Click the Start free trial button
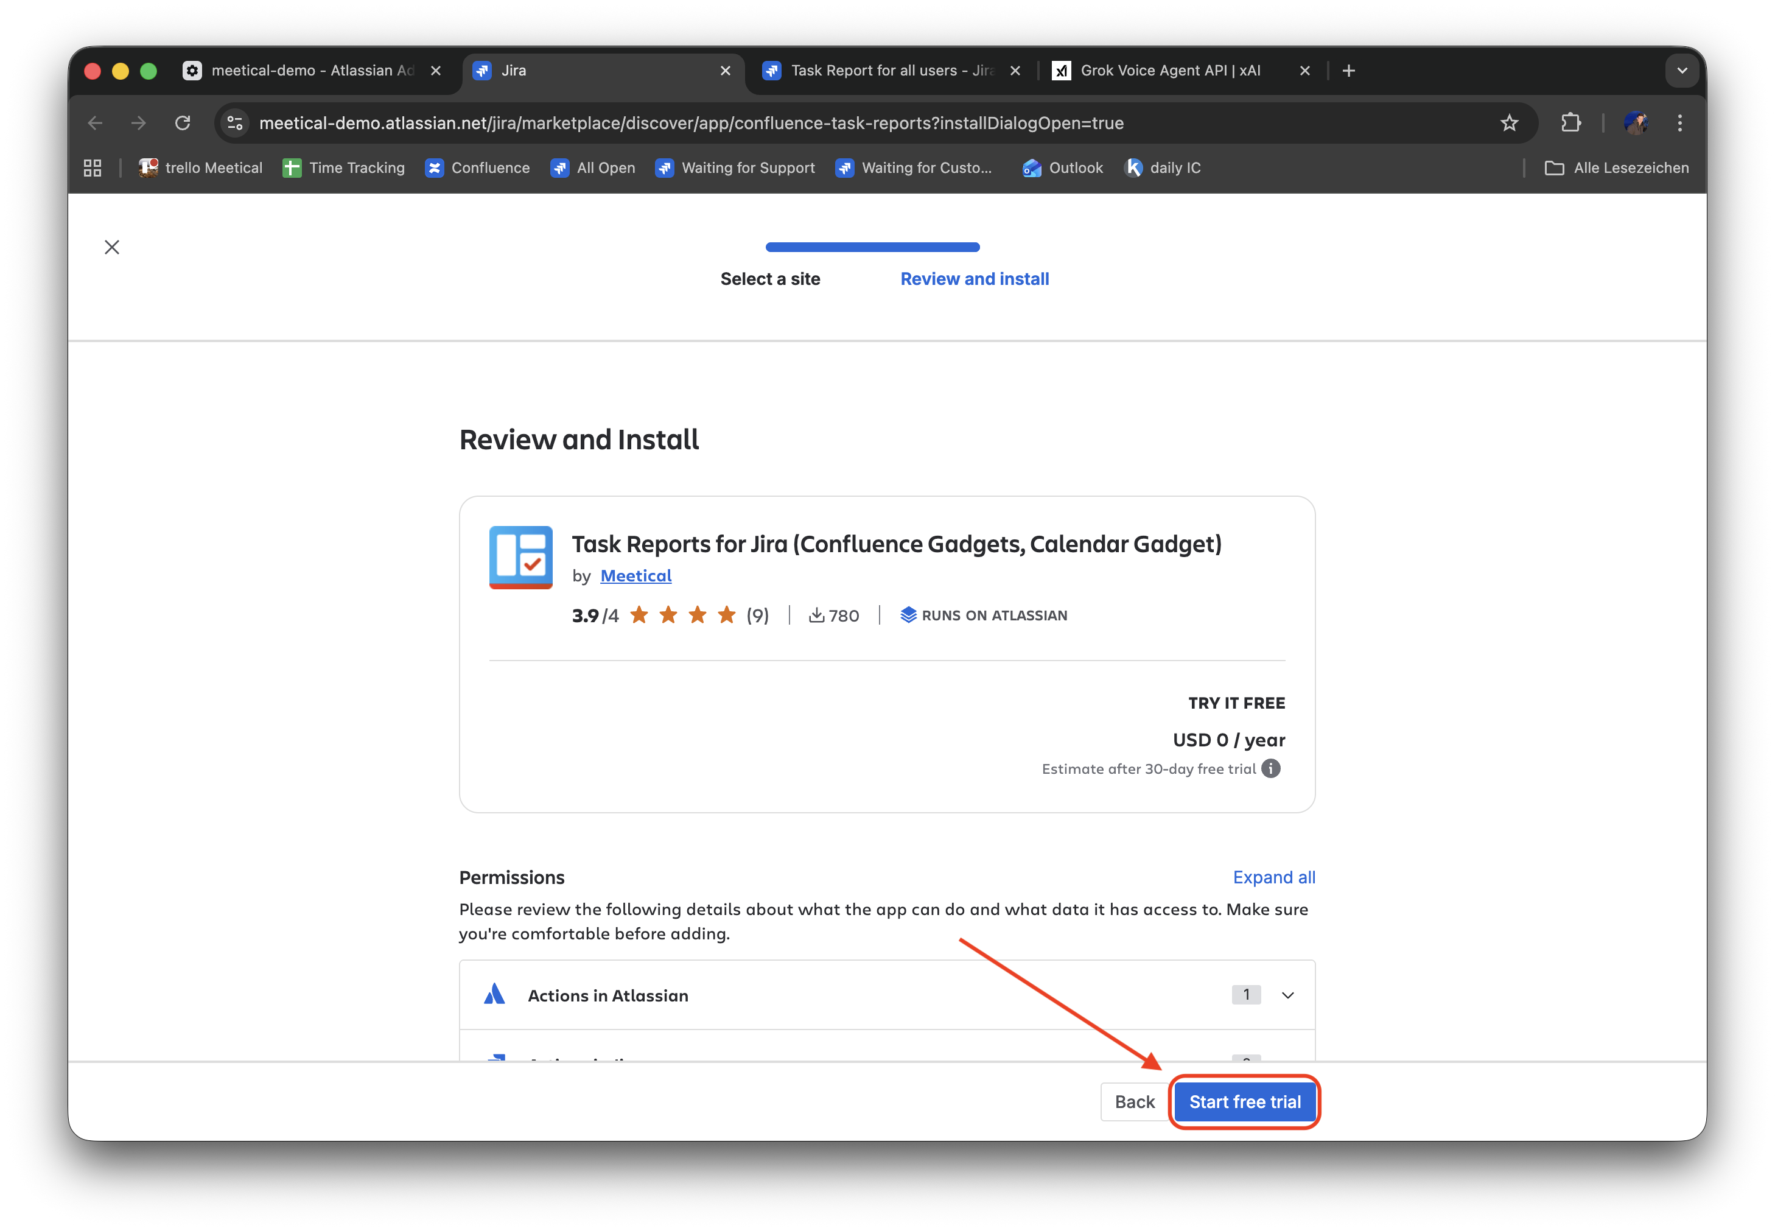The image size is (1775, 1231). (1244, 1101)
